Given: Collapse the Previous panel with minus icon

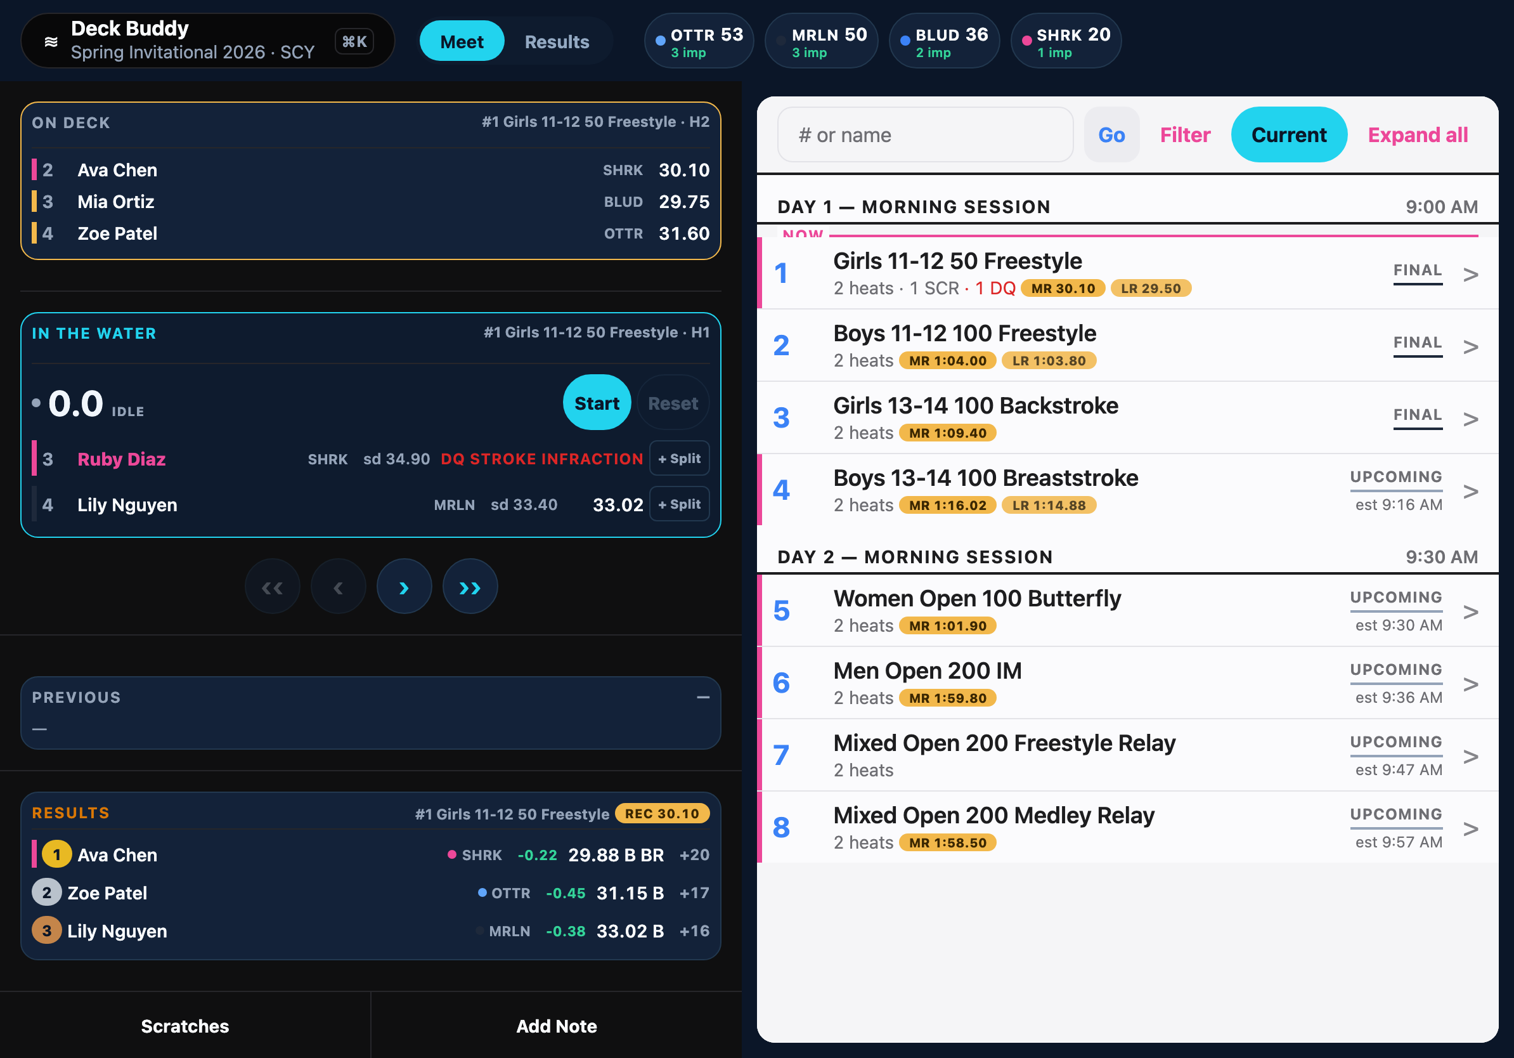Looking at the screenshot, I should (x=703, y=697).
